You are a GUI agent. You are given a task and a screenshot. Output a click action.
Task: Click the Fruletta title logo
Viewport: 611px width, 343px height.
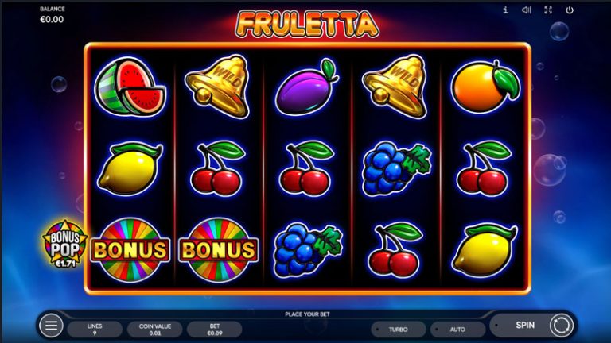point(307,24)
